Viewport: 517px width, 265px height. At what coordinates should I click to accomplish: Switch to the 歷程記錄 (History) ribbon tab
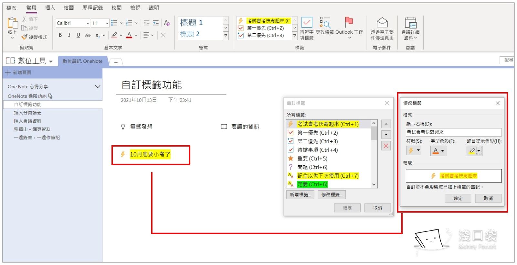coord(93,8)
